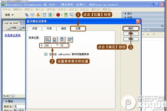The image size is (167, 111).
Task: Open the 插入 menu
Action: [40, 10]
